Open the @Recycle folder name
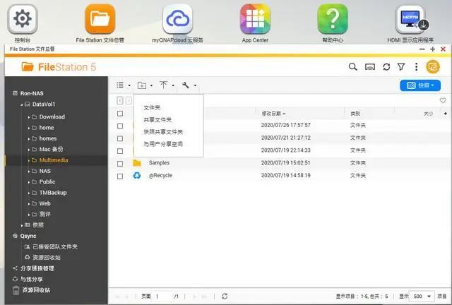This screenshot has height=305, width=452. click(160, 175)
